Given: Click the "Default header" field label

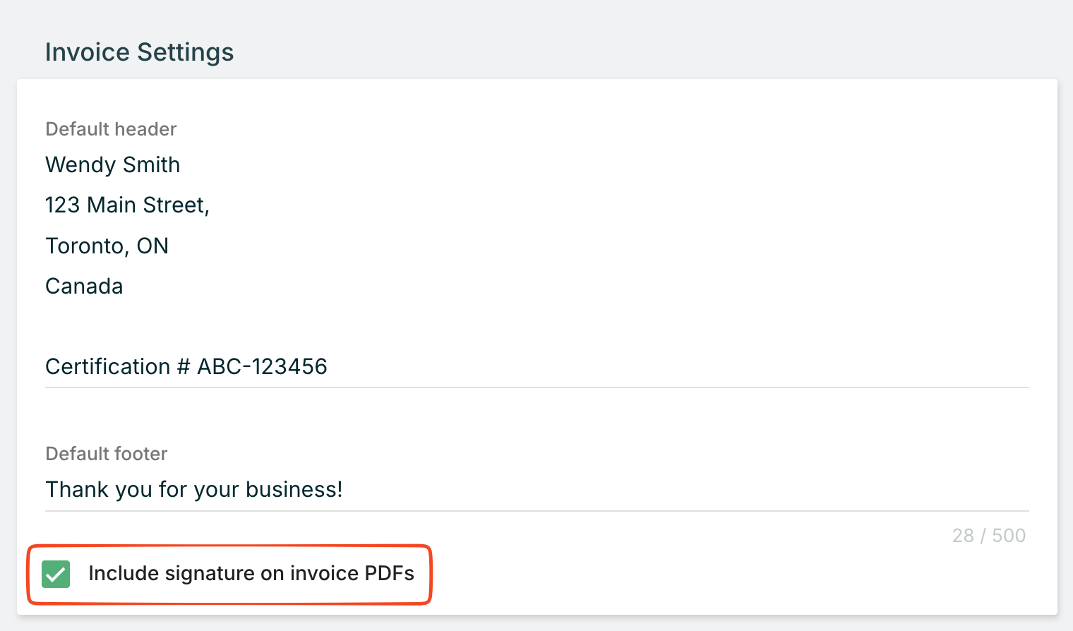Looking at the screenshot, I should point(111,129).
